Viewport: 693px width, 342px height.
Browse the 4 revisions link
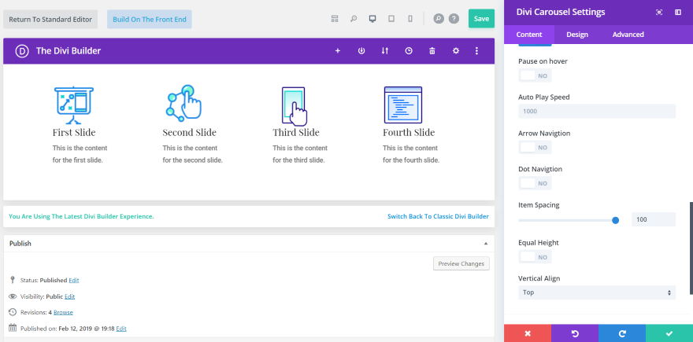pos(63,312)
